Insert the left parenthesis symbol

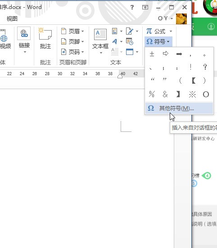[x=180, y=81]
